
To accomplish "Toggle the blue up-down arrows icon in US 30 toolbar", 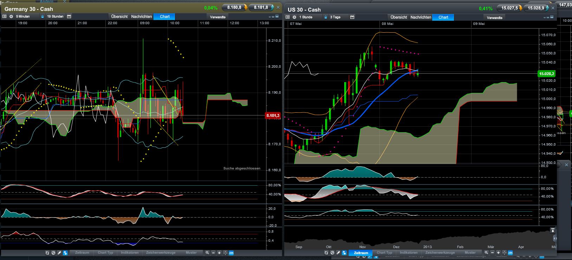I will pyautogui.click(x=344, y=253).
